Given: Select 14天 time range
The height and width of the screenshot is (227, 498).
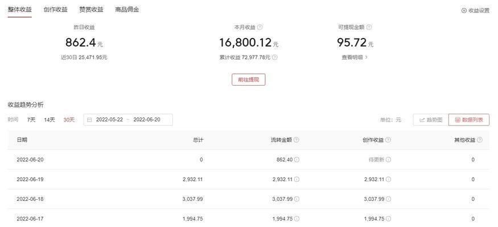Looking at the screenshot, I should click(50, 120).
